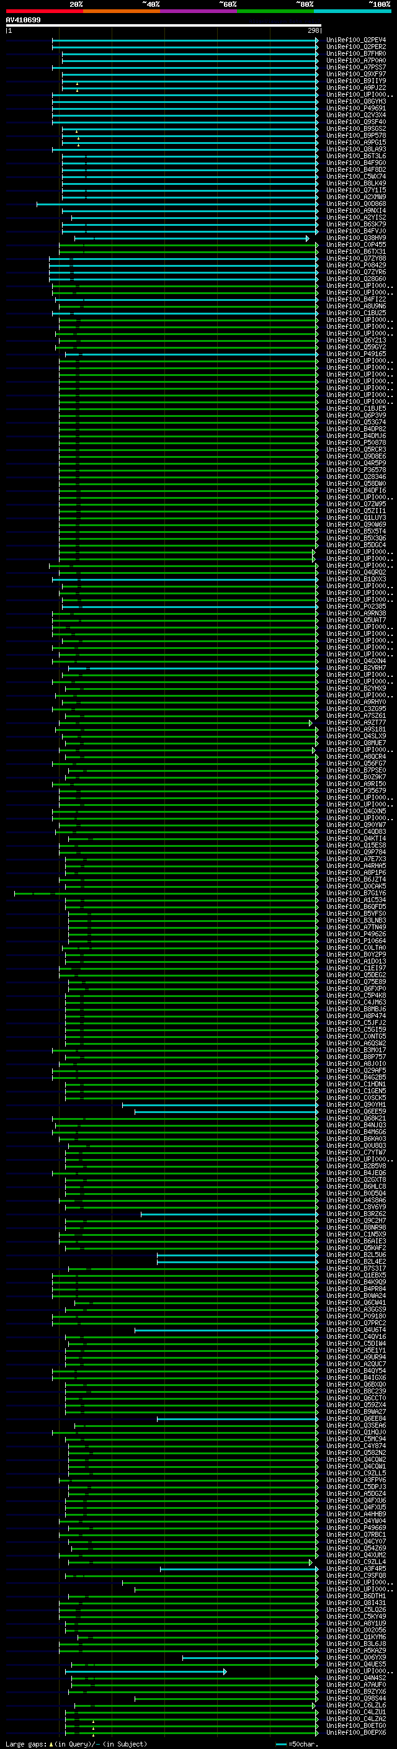Select the UniRef100_Q28G60 label
The height and width of the screenshot is (1749, 397).
point(356,279)
